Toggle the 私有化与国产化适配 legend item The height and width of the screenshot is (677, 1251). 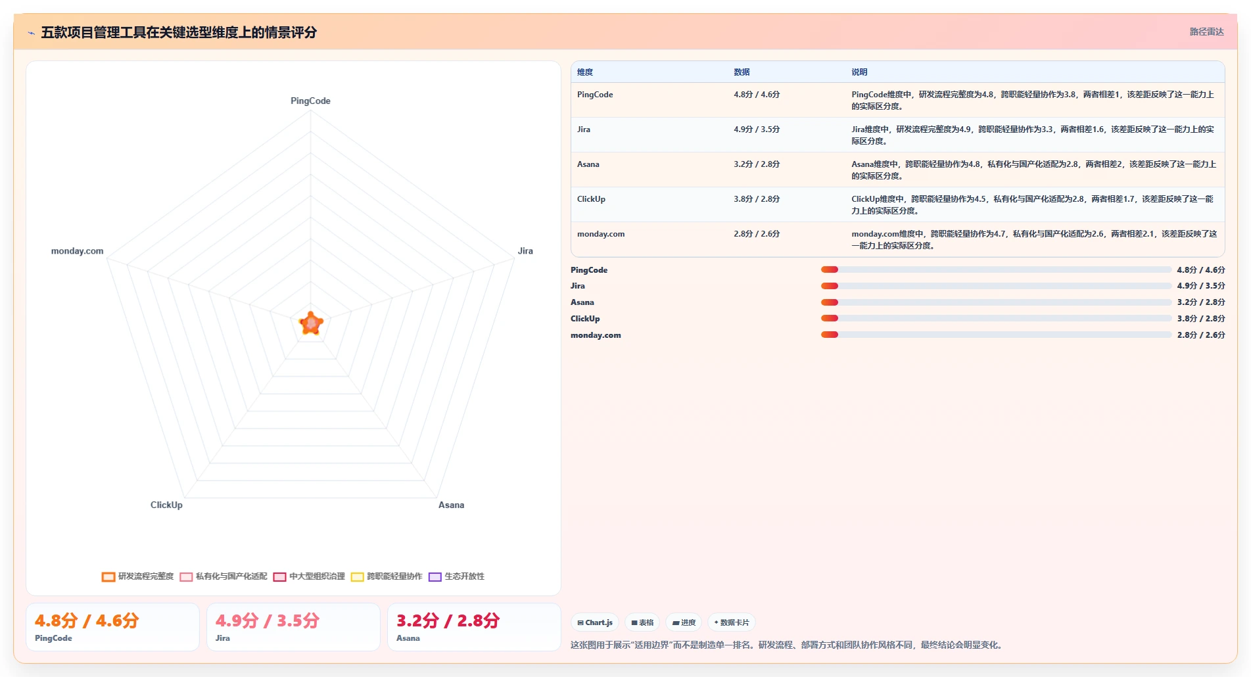[x=224, y=576]
